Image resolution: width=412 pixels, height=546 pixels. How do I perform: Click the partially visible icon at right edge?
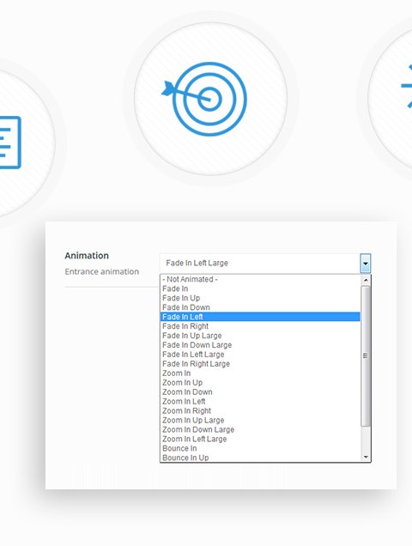pyautogui.click(x=406, y=86)
